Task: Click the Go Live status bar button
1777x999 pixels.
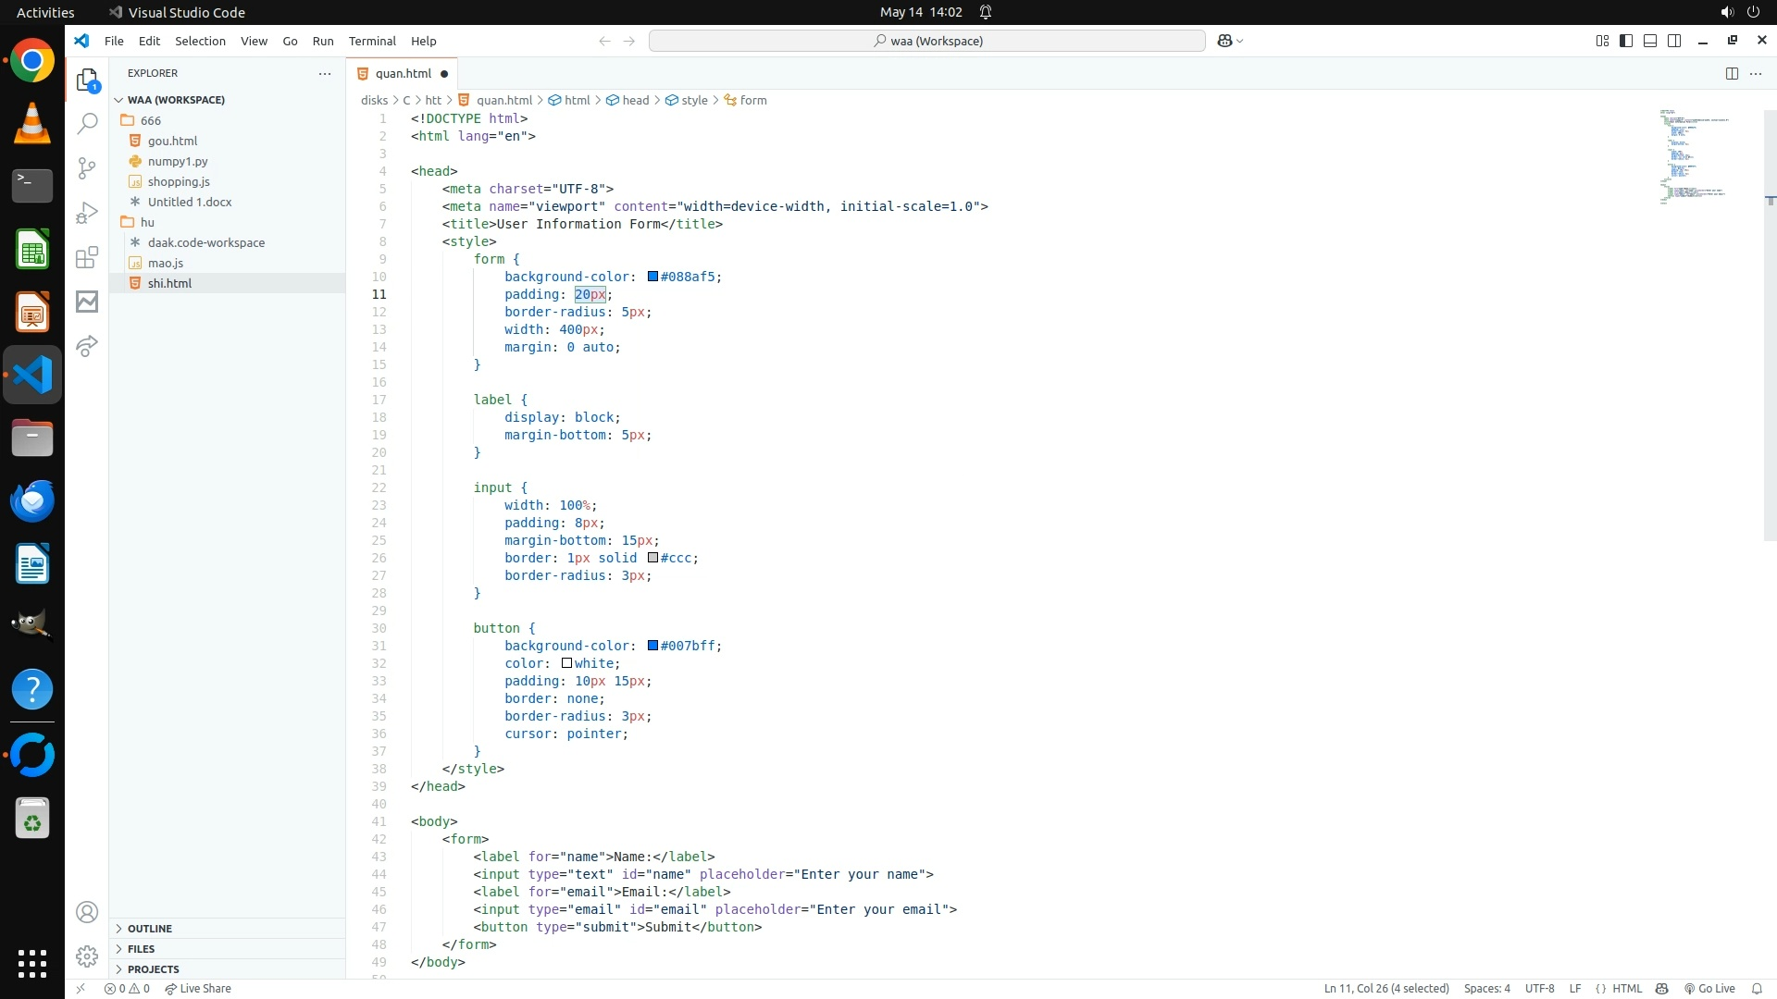Action: coord(1709,988)
